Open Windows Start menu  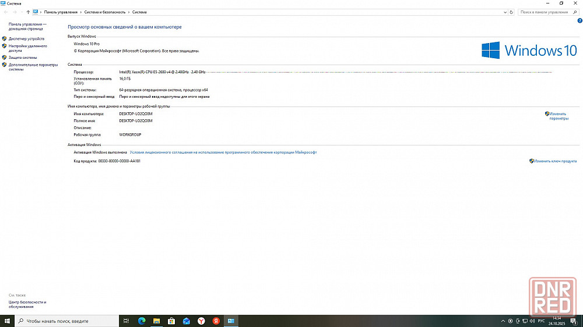[x=7, y=321]
